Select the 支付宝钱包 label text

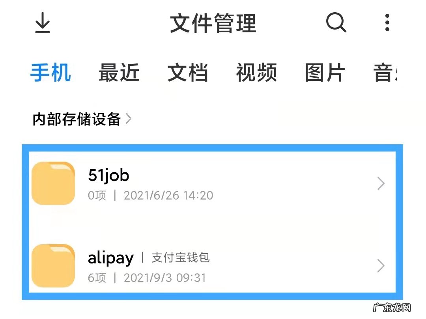(x=180, y=258)
